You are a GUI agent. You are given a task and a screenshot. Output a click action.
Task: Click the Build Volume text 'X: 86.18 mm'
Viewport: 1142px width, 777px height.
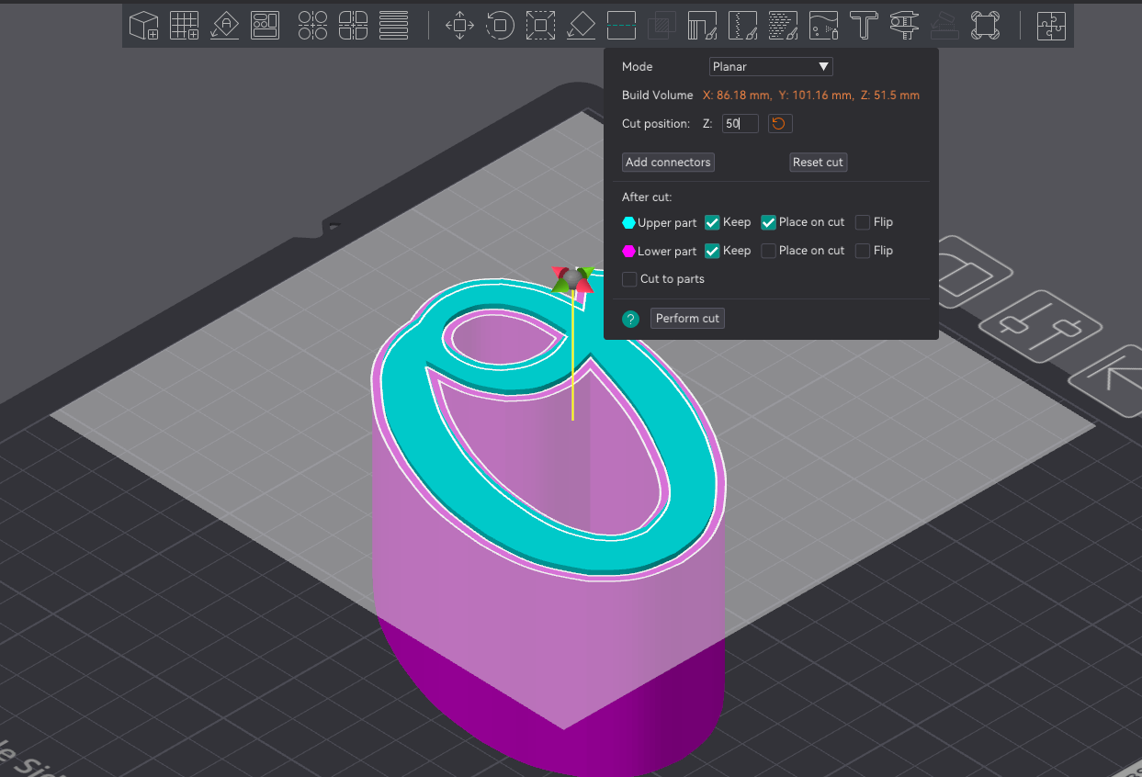pos(737,96)
